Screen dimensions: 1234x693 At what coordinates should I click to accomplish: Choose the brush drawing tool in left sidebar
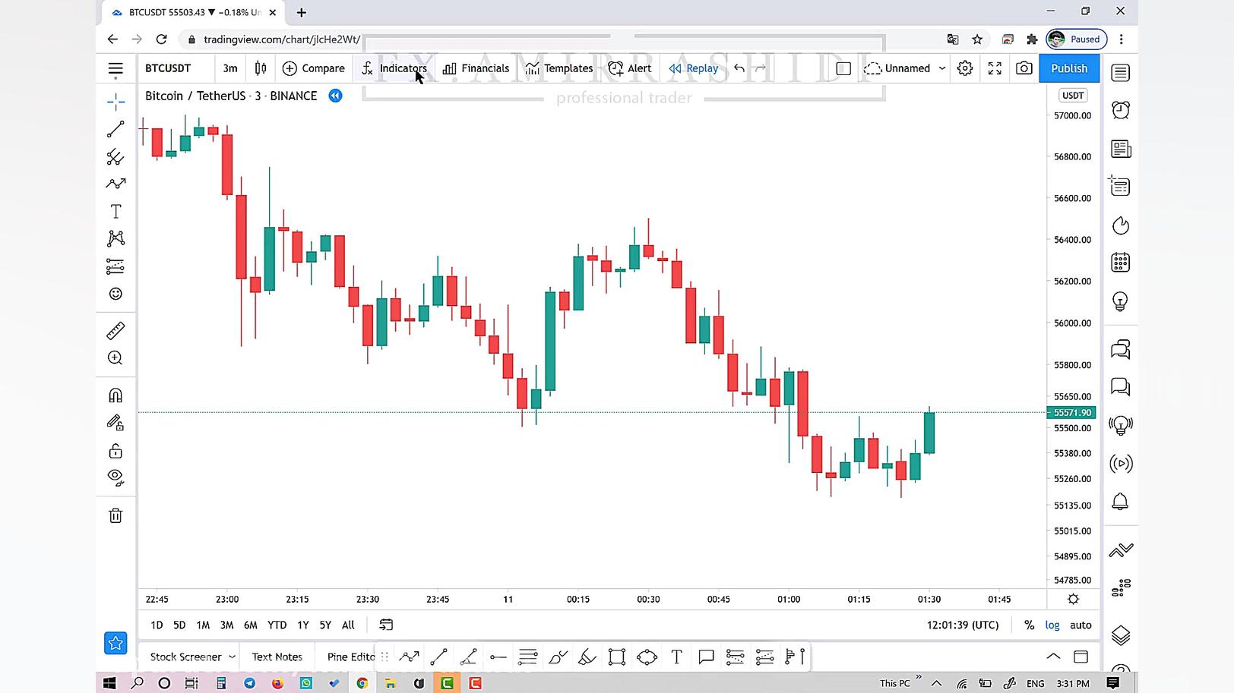coord(115,184)
